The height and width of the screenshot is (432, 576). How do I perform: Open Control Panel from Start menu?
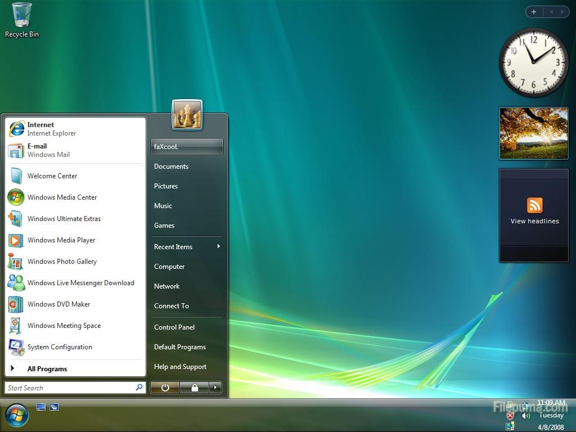[174, 327]
